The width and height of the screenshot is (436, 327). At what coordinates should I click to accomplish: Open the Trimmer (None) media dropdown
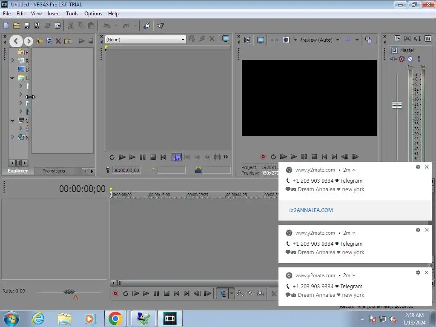(x=182, y=40)
